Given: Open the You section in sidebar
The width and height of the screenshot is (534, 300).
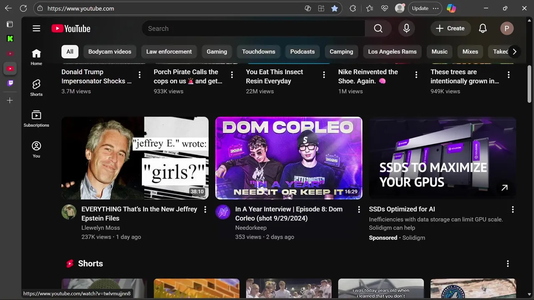Looking at the screenshot, I should click(36, 150).
